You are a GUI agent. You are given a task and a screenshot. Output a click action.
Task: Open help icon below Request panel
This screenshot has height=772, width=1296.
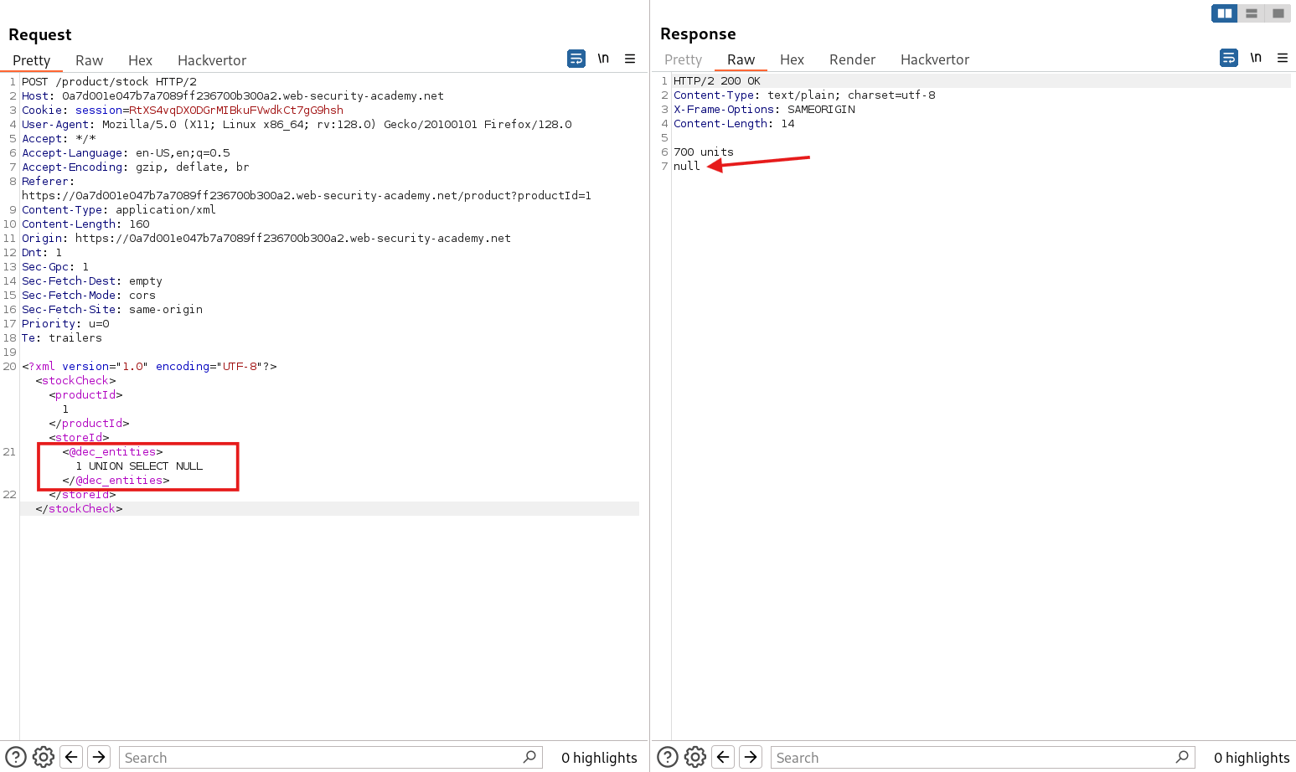tap(16, 757)
